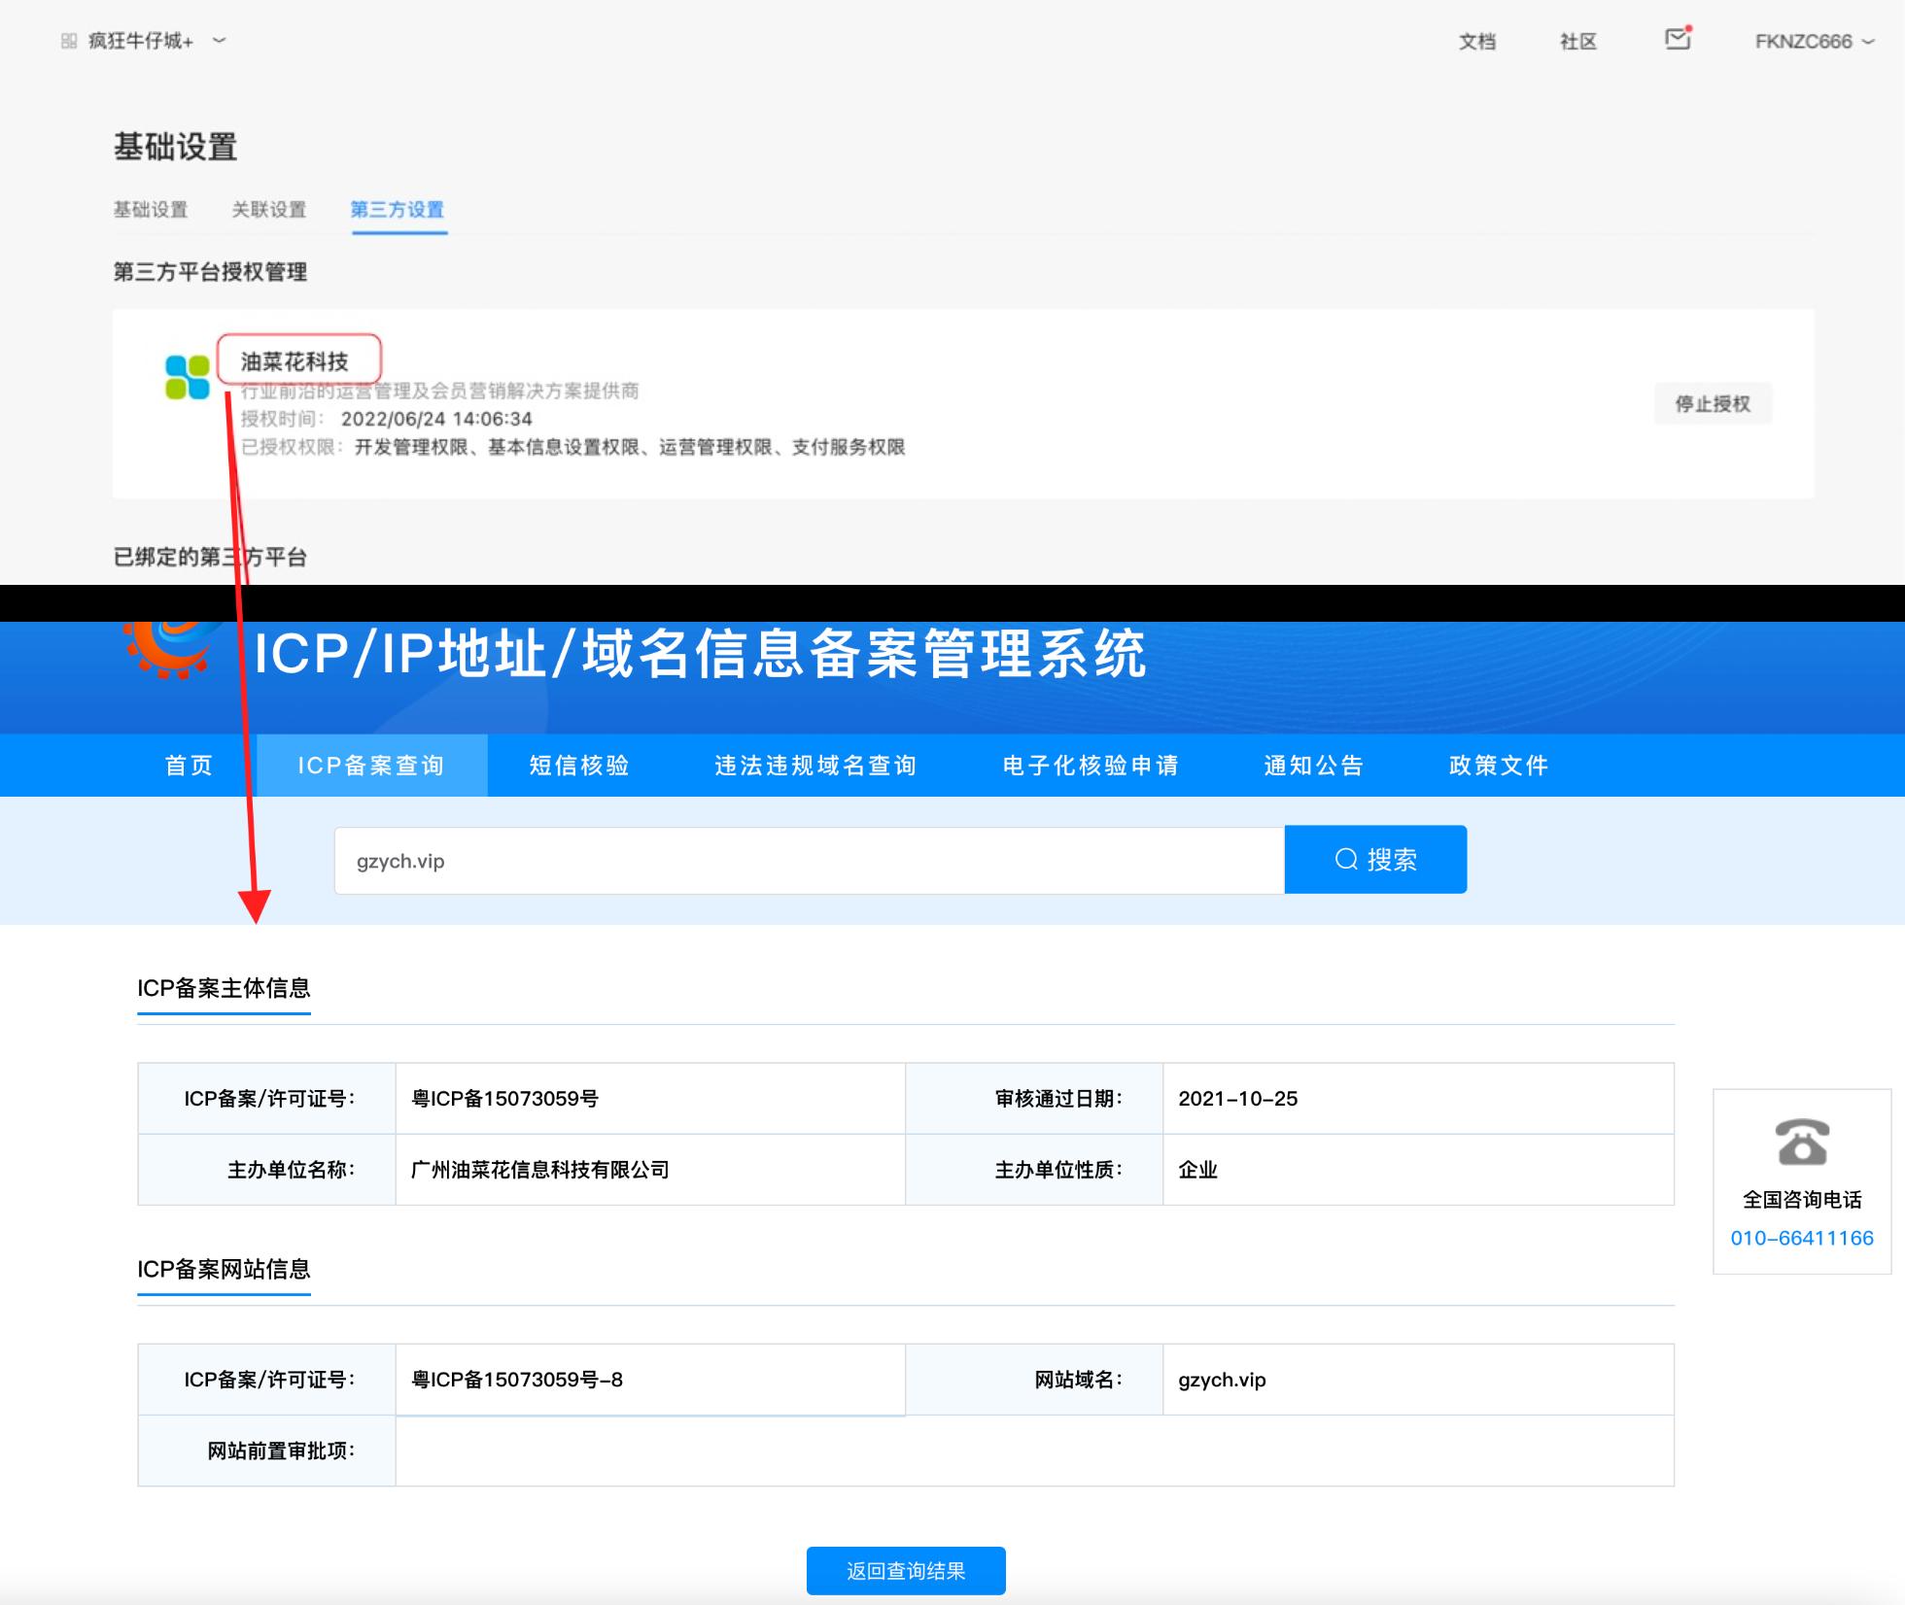Open the FKNZC666 user dropdown
Image resolution: width=1905 pixels, height=1605 pixels.
pyautogui.click(x=1814, y=42)
